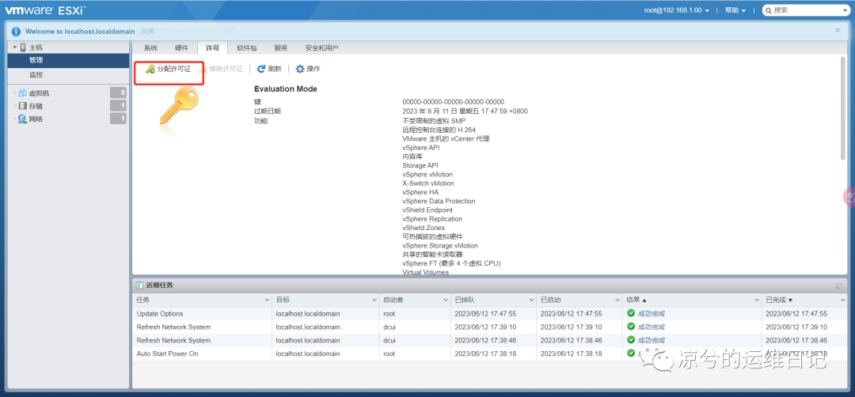
Task: Open the 已启动 column header dropdown
Action: click(x=617, y=300)
